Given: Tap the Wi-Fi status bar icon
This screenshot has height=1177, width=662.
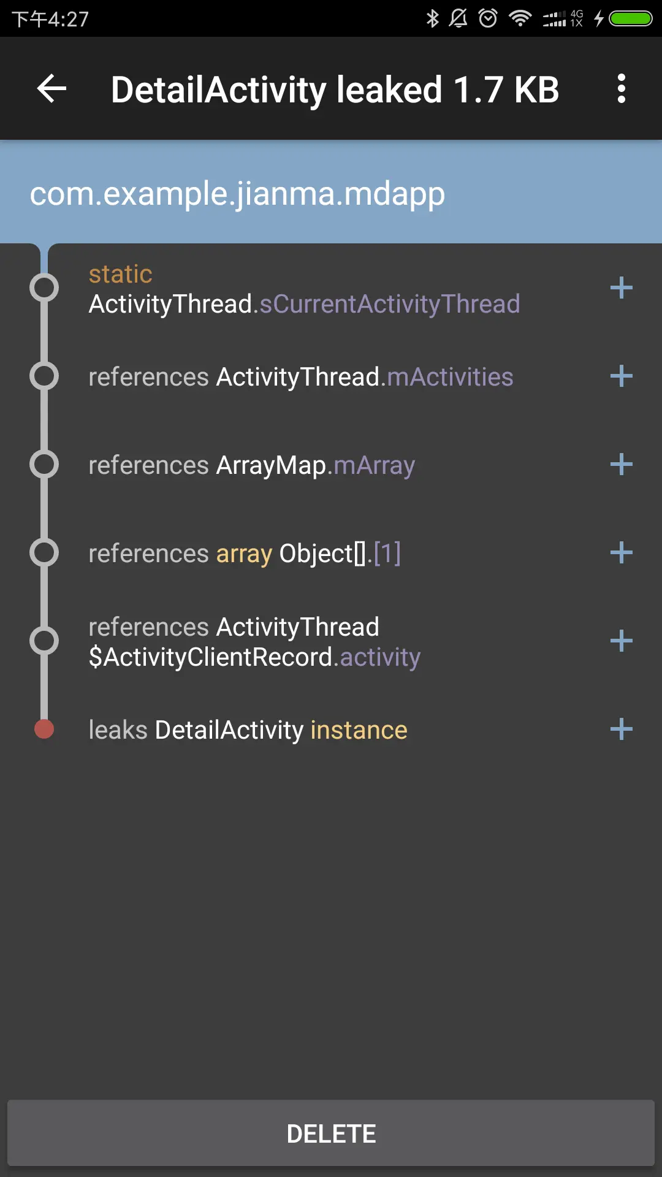Looking at the screenshot, I should click(520, 18).
